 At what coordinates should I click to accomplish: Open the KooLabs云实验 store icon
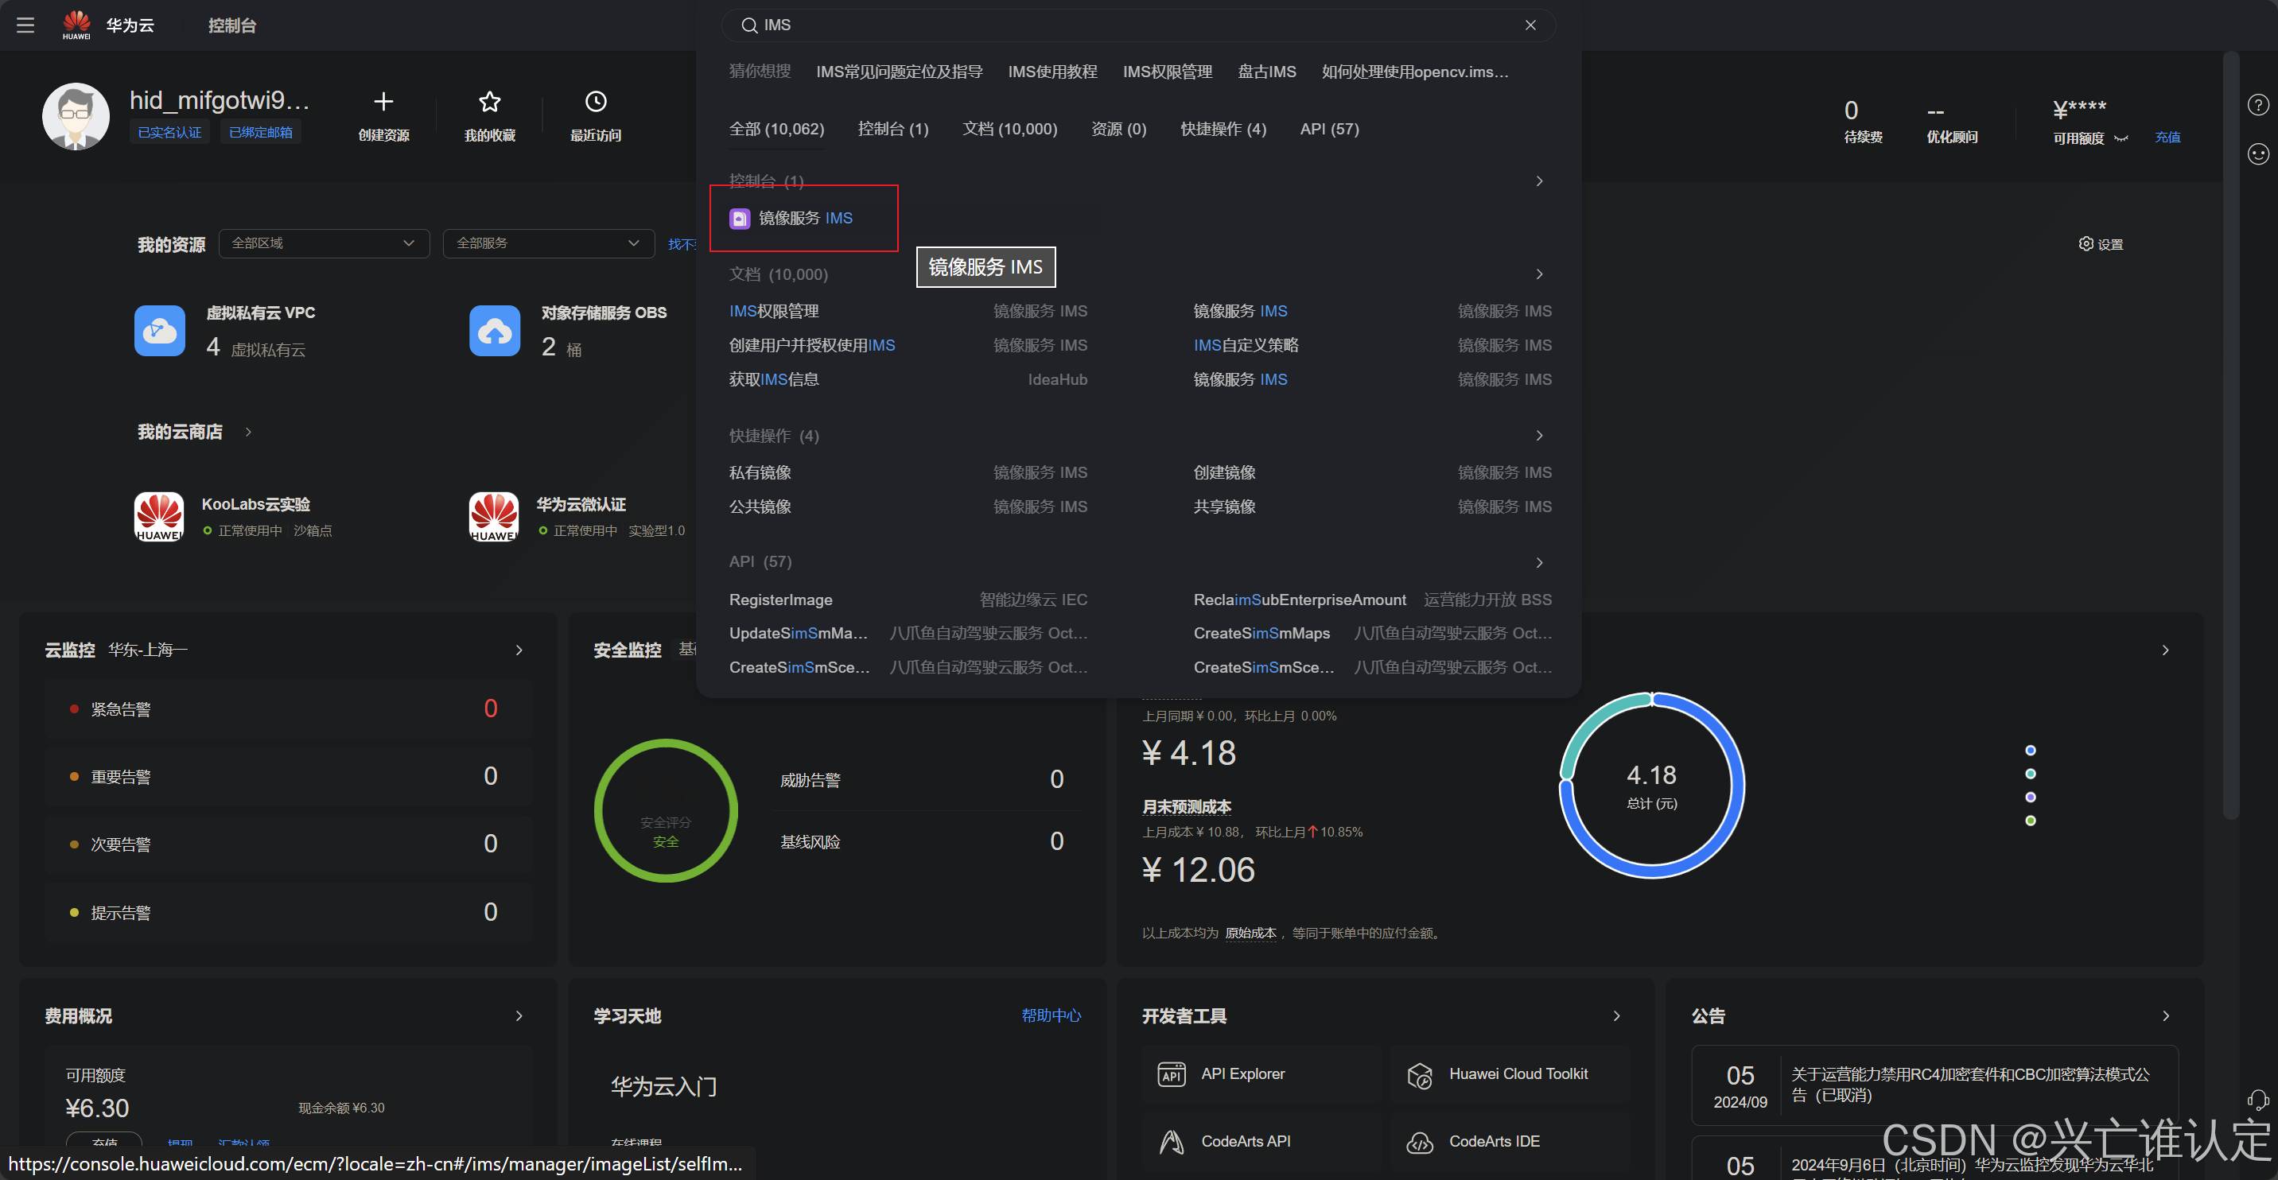pyautogui.click(x=159, y=516)
